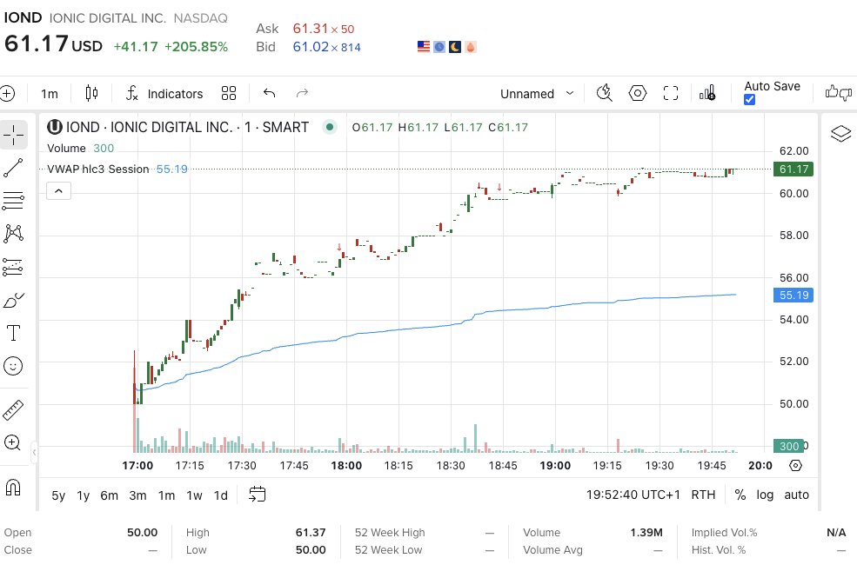This screenshot has height=578, width=857.
Task: Click the 61.17 current price label
Action: pos(793,169)
